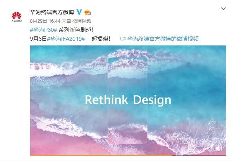Click the orange membership badge icon

click(87, 12)
